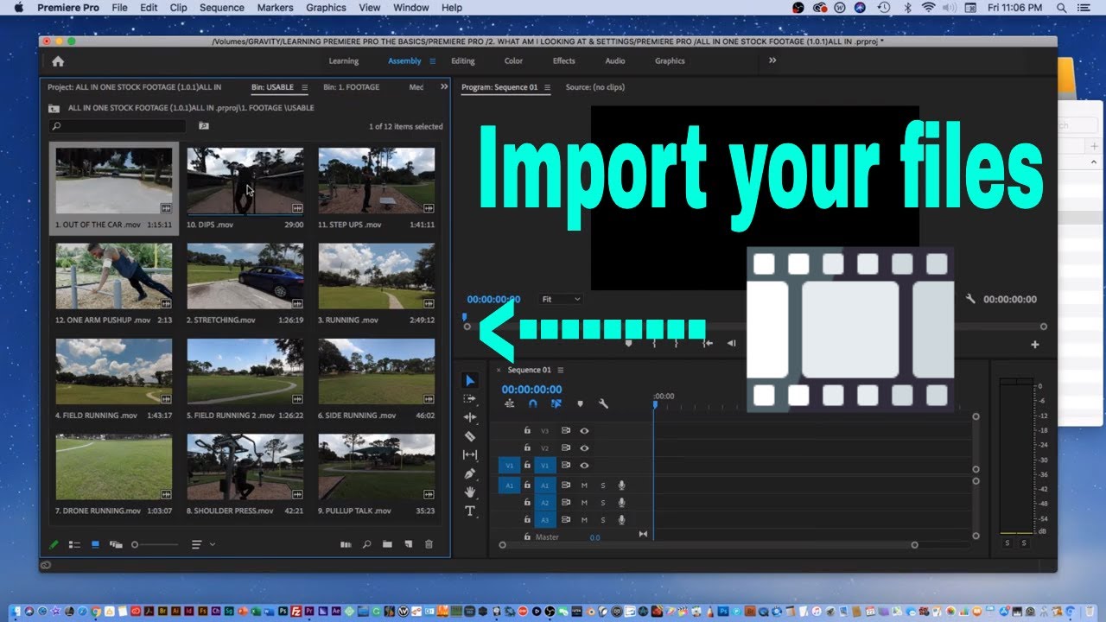Toggle Linked Selection in timeline
1106x622 pixels.
pos(556,403)
